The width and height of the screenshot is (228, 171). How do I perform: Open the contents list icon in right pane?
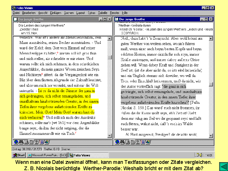tap(143, 142)
